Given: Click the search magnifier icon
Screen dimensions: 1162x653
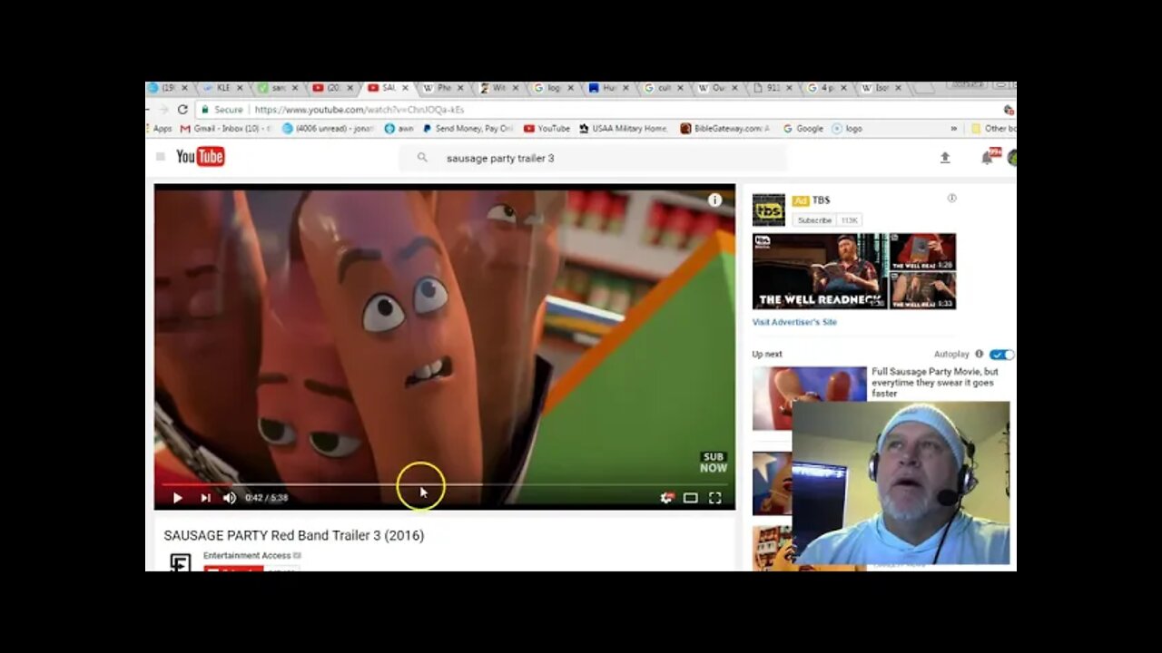Looking at the screenshot, I should 422,158.
